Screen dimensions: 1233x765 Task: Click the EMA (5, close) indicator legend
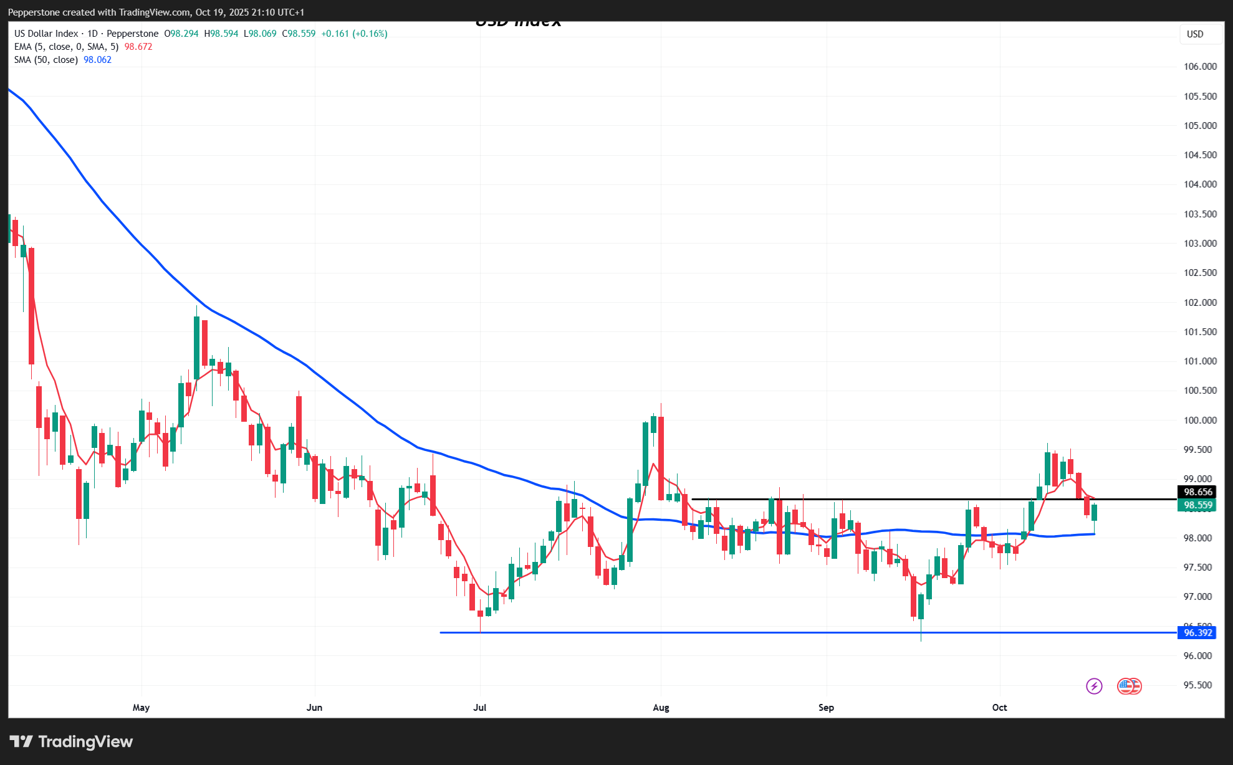(66, 47)
